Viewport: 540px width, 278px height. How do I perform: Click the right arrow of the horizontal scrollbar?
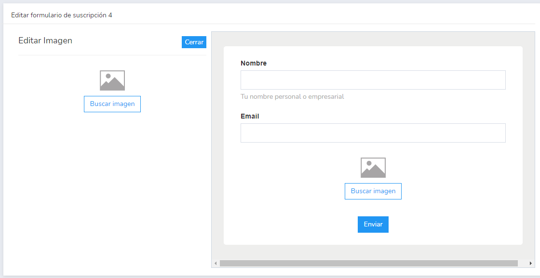[x=531, y=263]
